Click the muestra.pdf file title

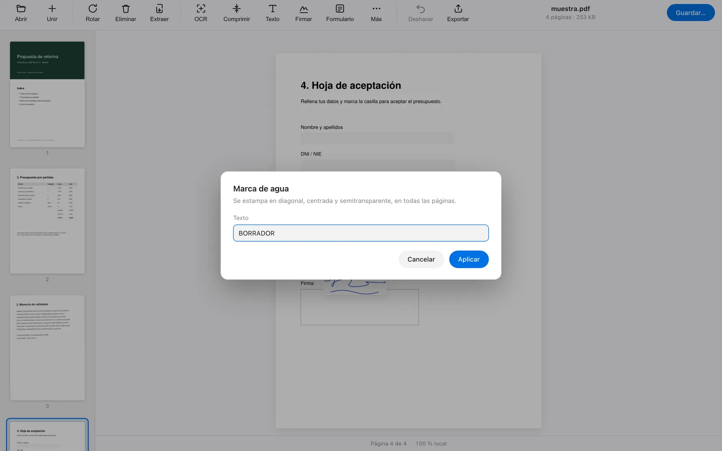(x=570, y=9)
